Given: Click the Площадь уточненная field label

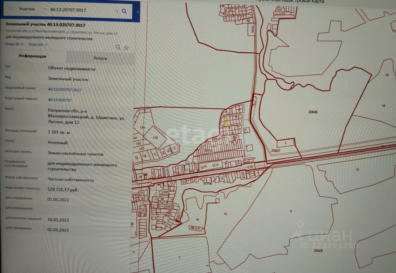Looking at the screenshot, I should [21, 131].
